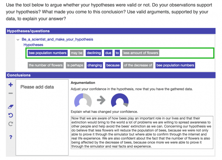Select the Be_a_scientist_and_make_your_hypothesis tree entry
This screenshot has width=222, height=160.
(57, 39)
